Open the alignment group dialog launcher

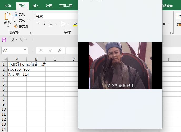[172, 33]
